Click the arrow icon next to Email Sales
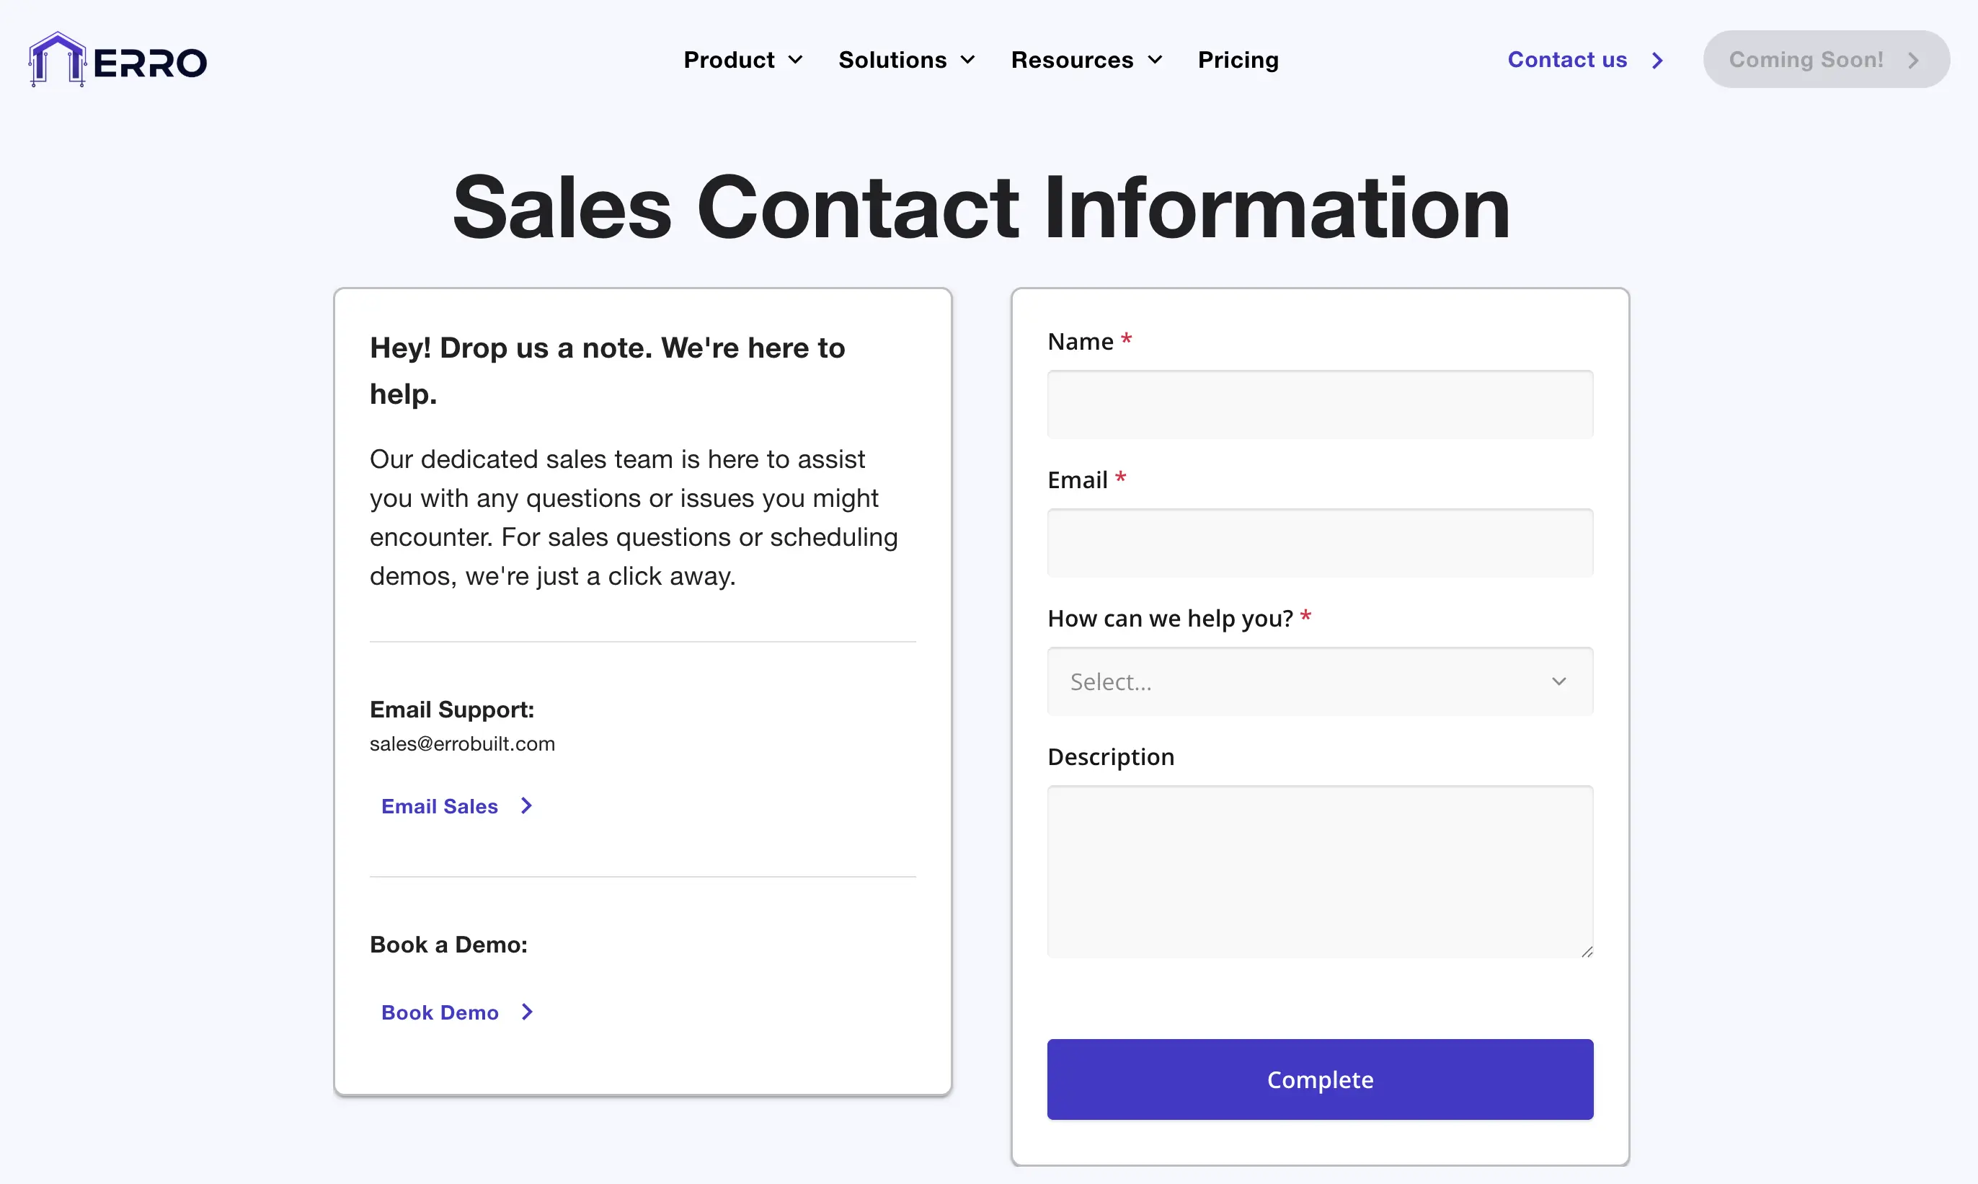Image resolution: width=1978 pixels, height=1184 pixels. pos(525,806)
